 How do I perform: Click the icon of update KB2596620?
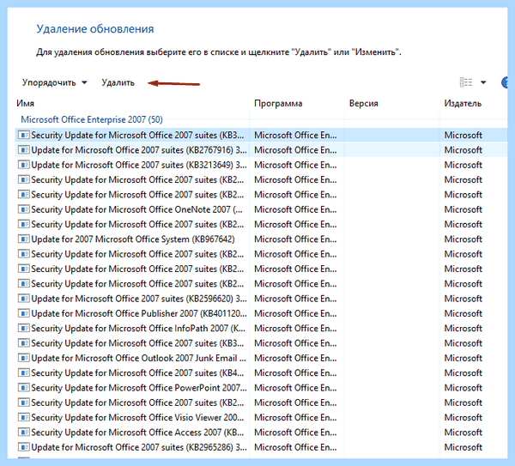coord(24,299)
